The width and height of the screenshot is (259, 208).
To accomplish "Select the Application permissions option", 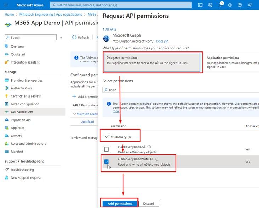I will tap(232, 62).
